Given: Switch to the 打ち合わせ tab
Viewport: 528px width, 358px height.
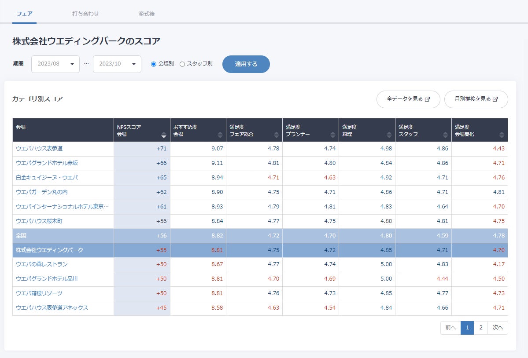Looking at the screenshot, I should (85, 14).
